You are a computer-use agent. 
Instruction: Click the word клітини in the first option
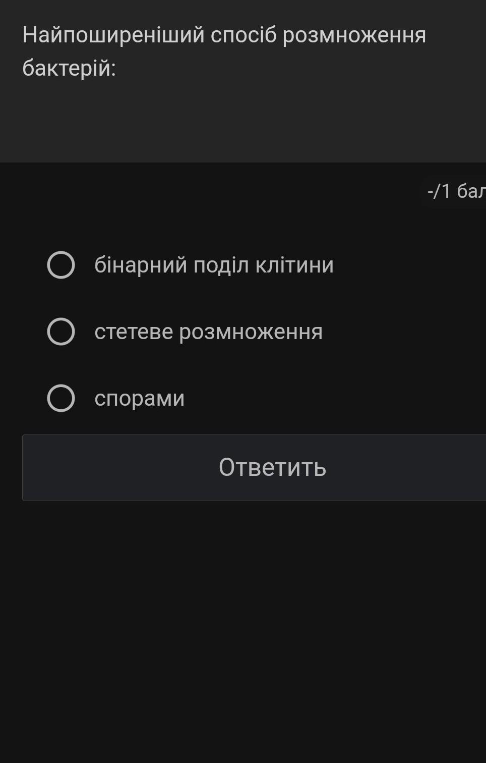(x=294, y=265)
